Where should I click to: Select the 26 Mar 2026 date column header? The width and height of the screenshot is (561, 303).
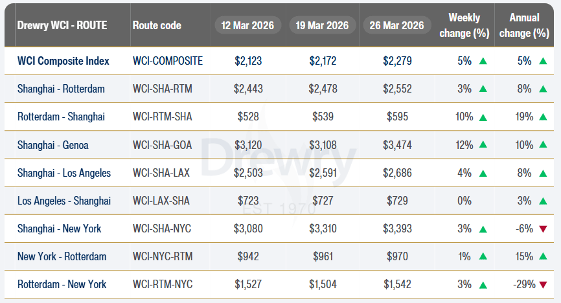(396, 26)
